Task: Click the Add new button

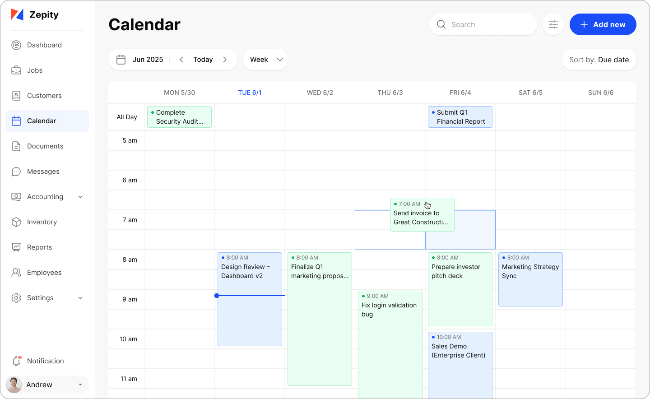Action: (x=603, y=24)
